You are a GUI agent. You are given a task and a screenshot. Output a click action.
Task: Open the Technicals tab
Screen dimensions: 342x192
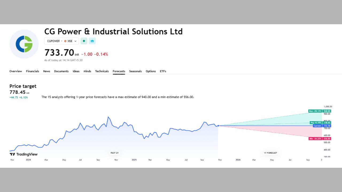102,71
